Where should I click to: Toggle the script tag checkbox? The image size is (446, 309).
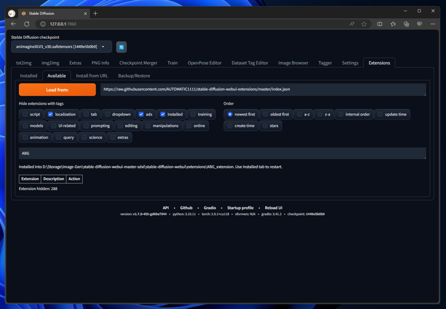(x=25, y=114)
